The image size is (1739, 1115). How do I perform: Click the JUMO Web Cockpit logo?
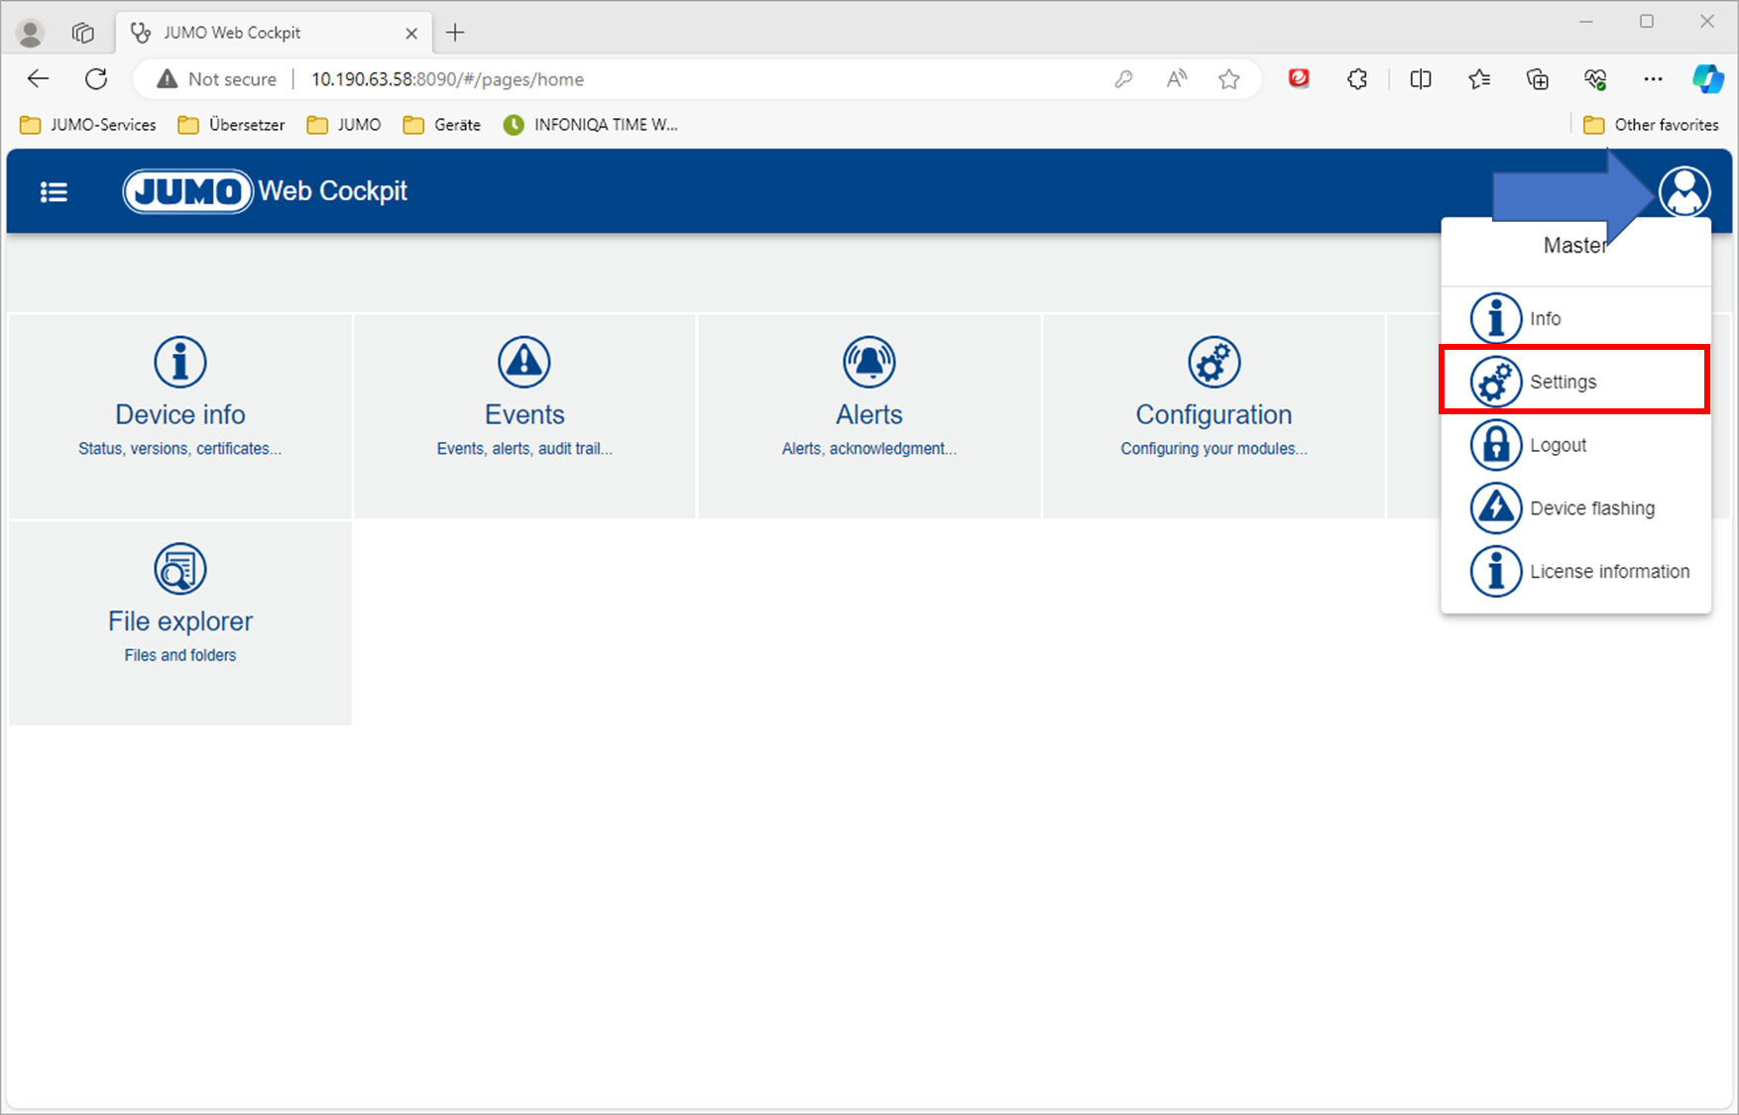(x=266, y=191)
